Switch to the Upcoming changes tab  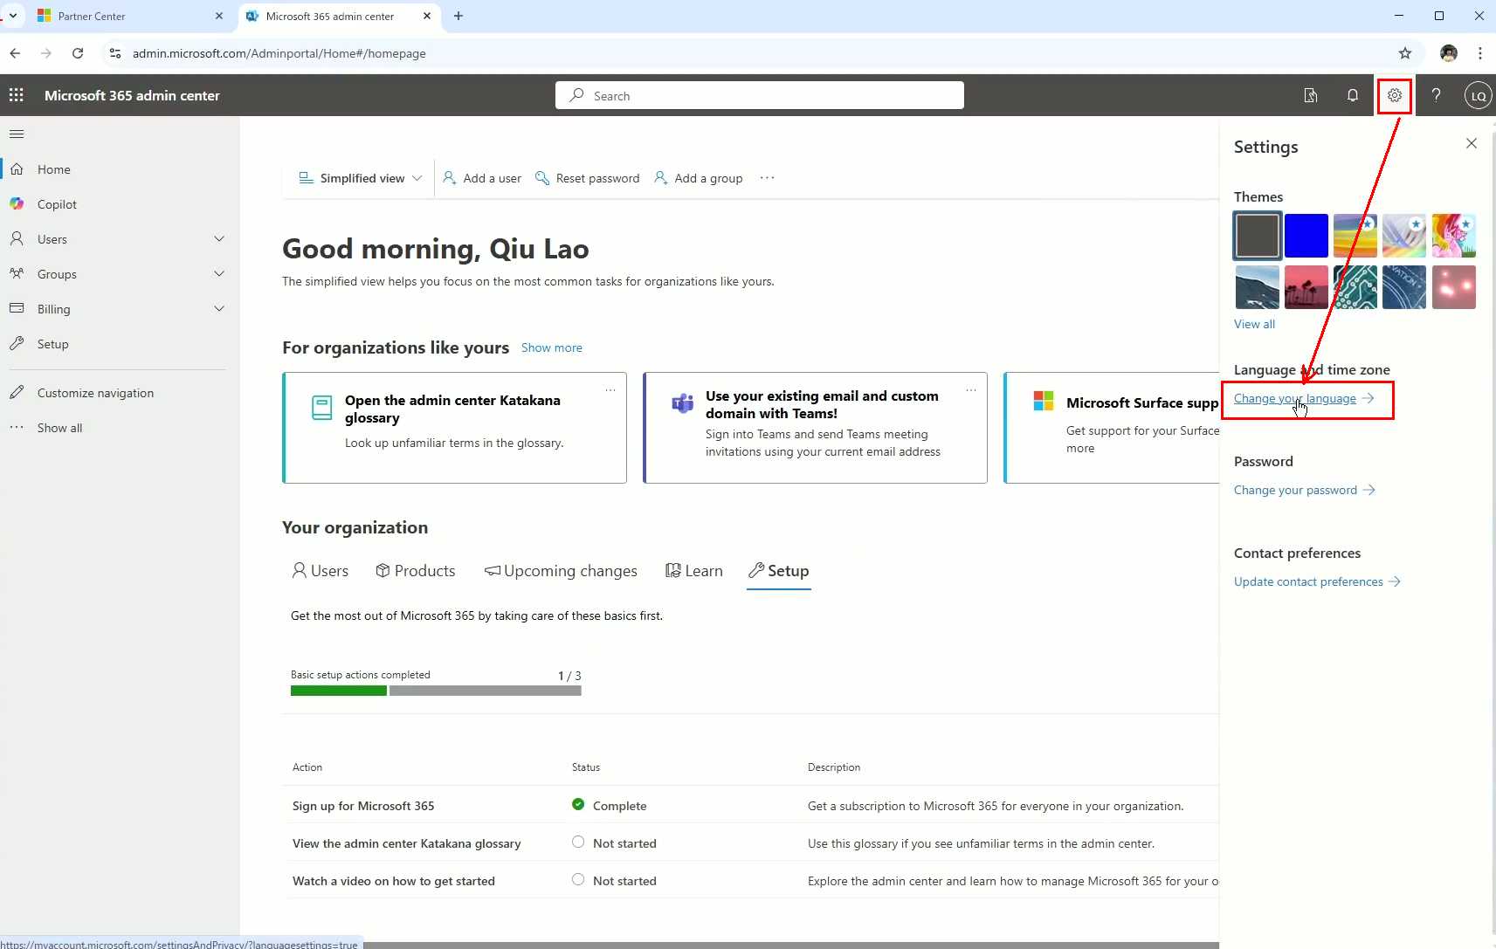click(561, 571)
